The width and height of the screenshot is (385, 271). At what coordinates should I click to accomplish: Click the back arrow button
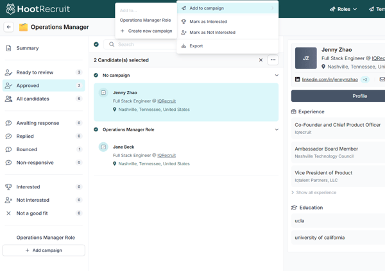click(x=8, y=27)
